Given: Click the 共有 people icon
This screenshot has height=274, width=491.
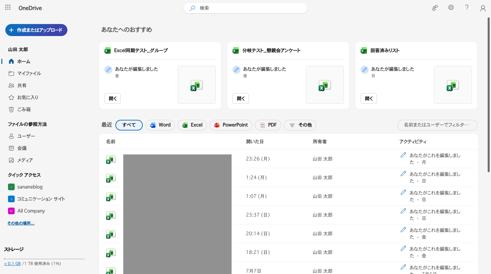Looking at the screenshot, I should click(x=11, y=85).
